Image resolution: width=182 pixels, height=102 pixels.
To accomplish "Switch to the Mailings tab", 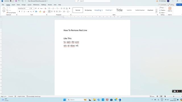I will tap(44, 5).
